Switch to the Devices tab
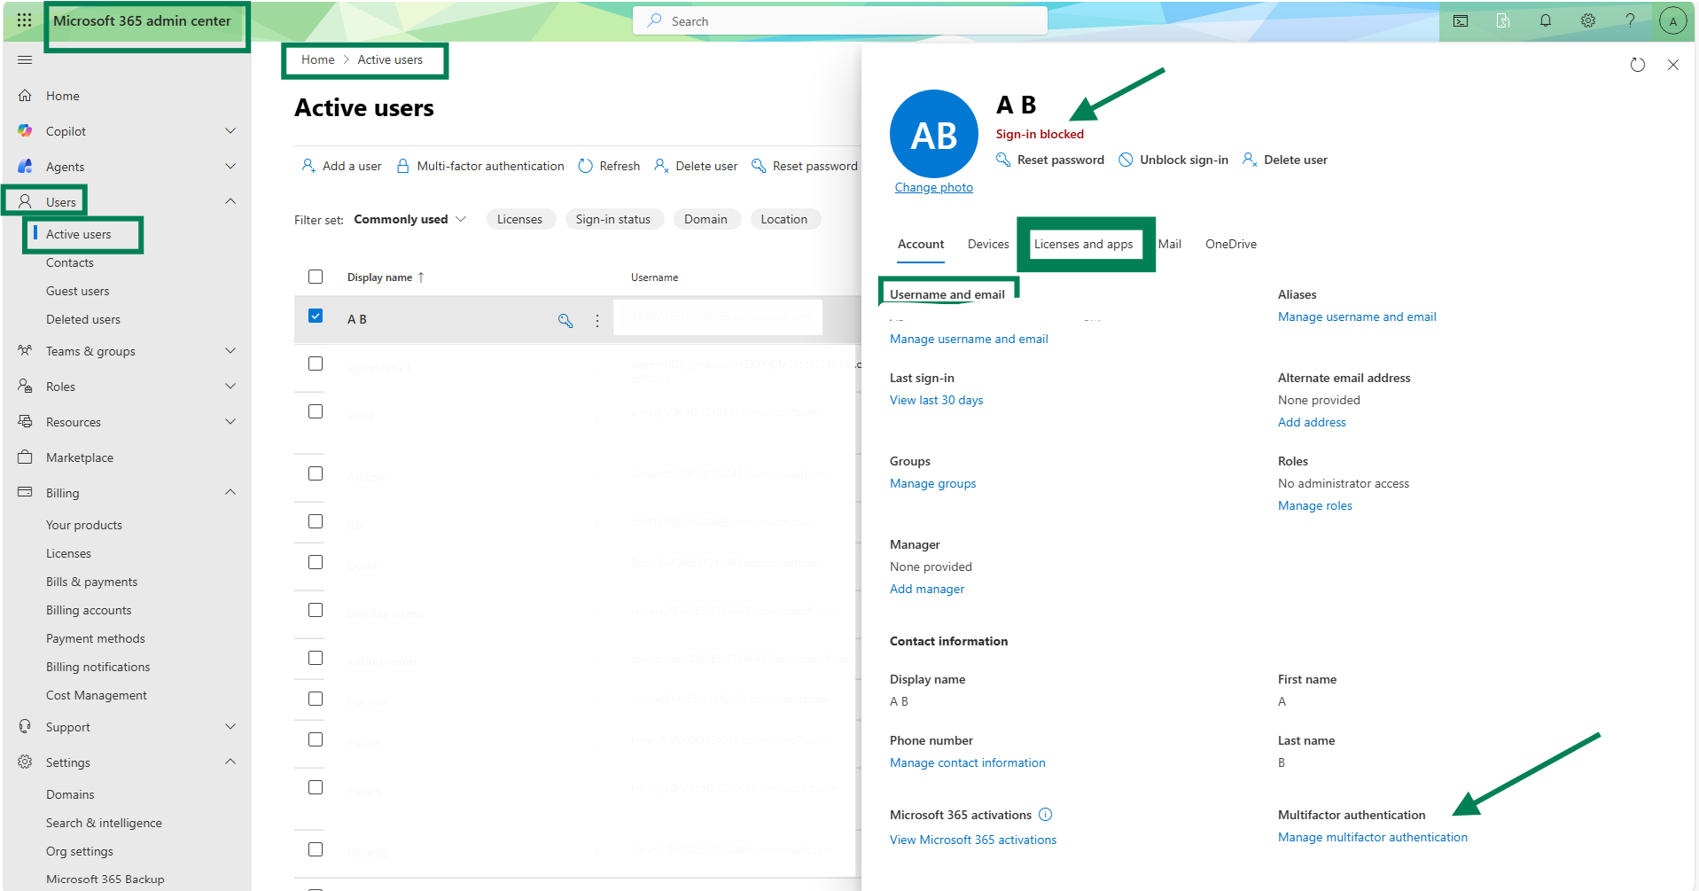 988,244
